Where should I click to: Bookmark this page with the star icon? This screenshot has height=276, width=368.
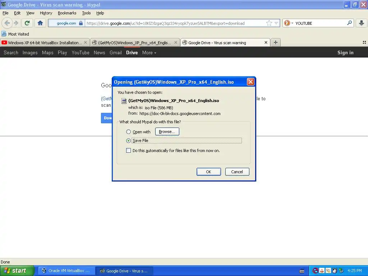[x=269, y=23]
